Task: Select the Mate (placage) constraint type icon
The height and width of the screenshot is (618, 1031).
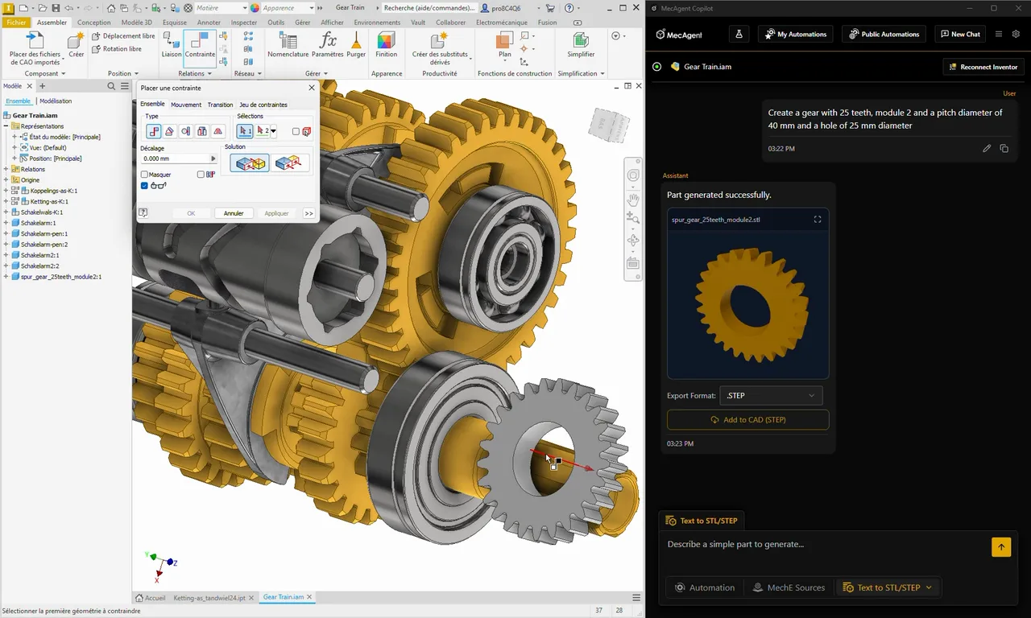Action: 153,131
